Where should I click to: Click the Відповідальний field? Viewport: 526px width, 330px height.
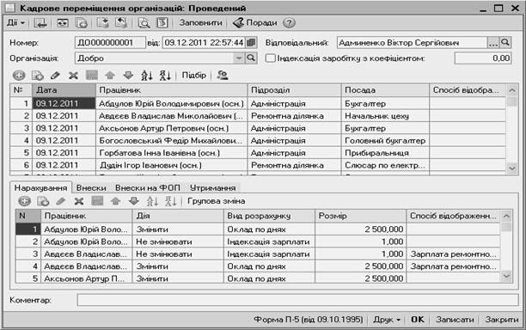(413, 43)
